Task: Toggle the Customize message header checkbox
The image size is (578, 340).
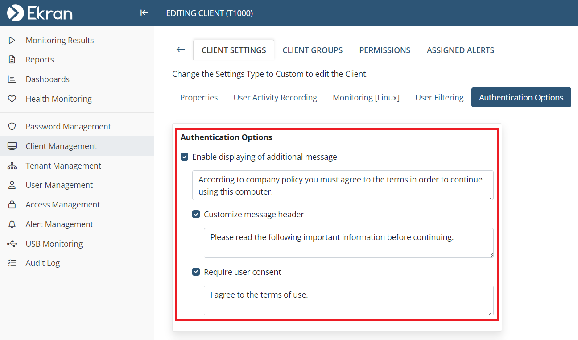Action: coord(196,215)
